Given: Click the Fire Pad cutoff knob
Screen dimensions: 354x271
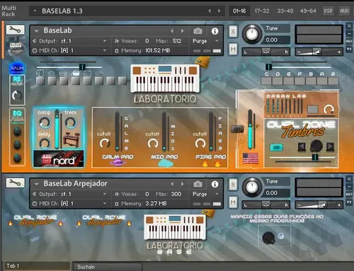Looking at the screenshot, I should [200, 143].
